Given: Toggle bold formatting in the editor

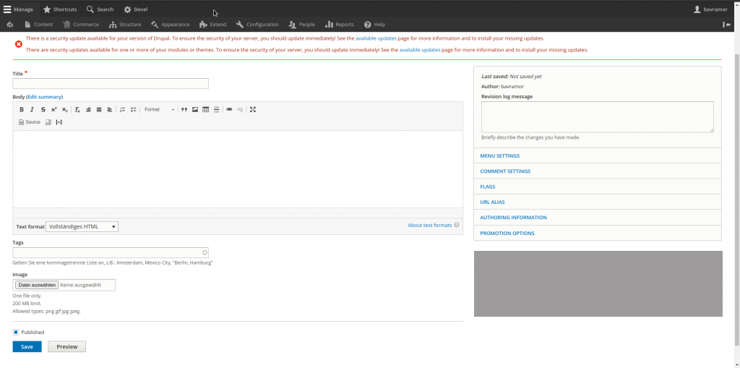Looking at the screenshot, I should 22,110.
